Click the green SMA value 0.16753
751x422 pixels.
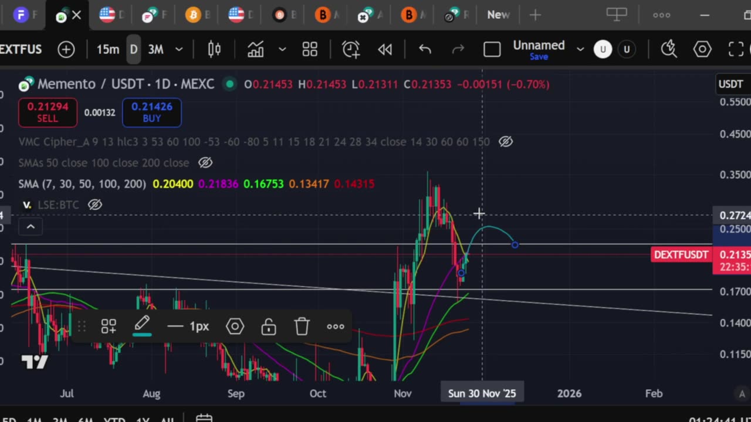coord(263,184)
